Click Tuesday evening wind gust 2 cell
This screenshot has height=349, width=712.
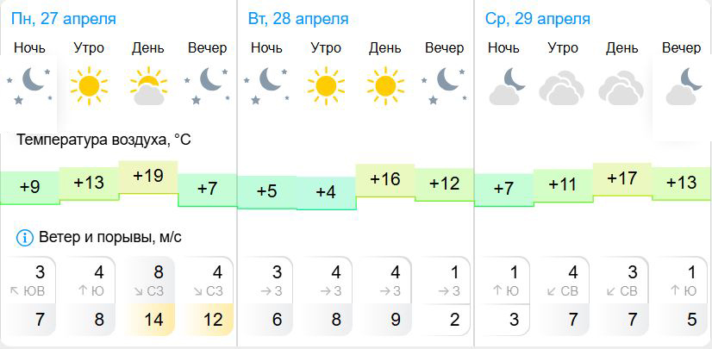point(444,320)
